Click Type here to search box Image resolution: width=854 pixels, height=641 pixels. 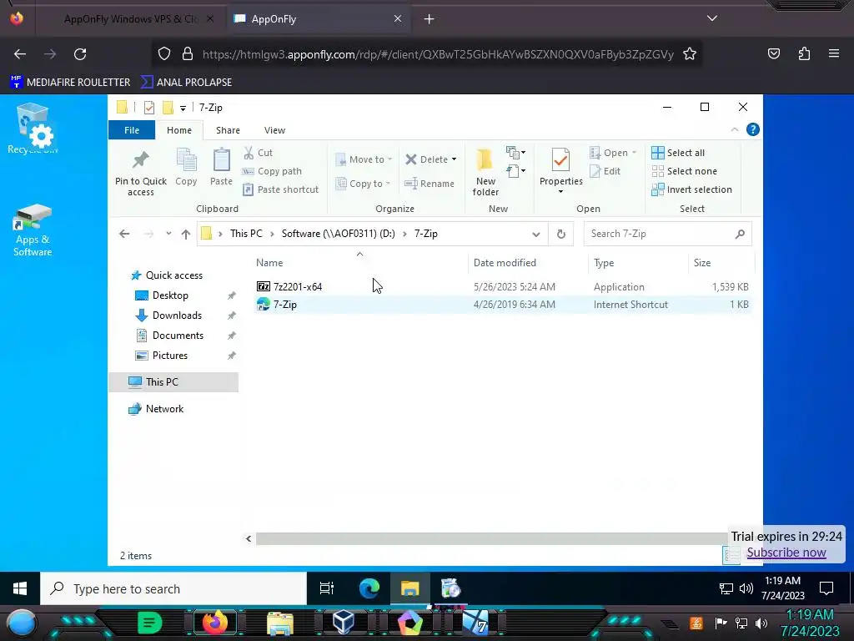(173, 588)
